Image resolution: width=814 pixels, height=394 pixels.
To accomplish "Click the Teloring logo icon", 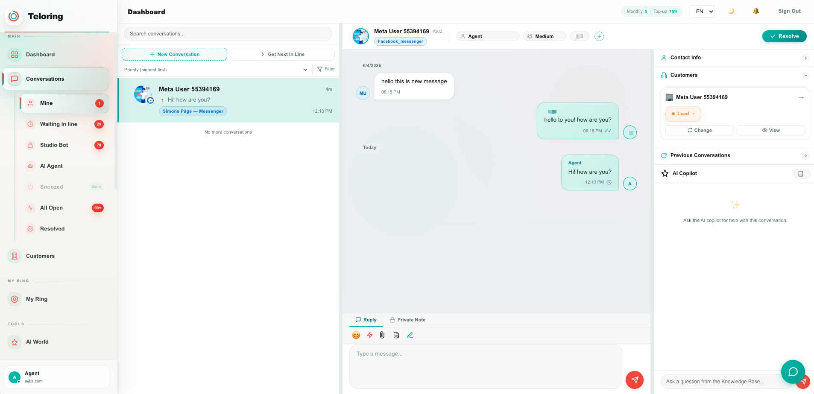I will point(14,16).
